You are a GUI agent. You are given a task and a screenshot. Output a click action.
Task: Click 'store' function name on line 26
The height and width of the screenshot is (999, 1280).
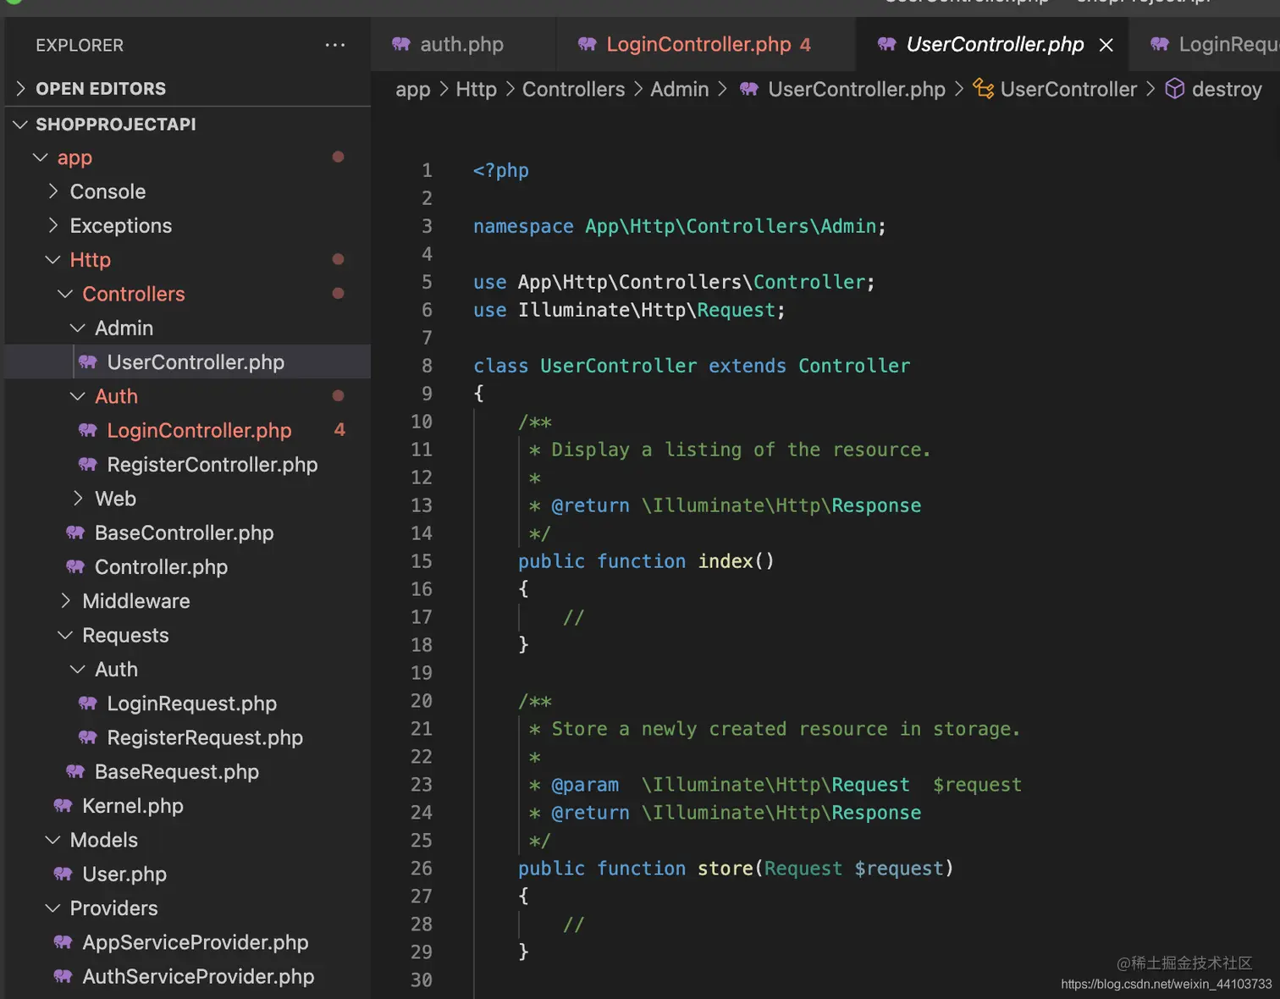tap(726, 869)
